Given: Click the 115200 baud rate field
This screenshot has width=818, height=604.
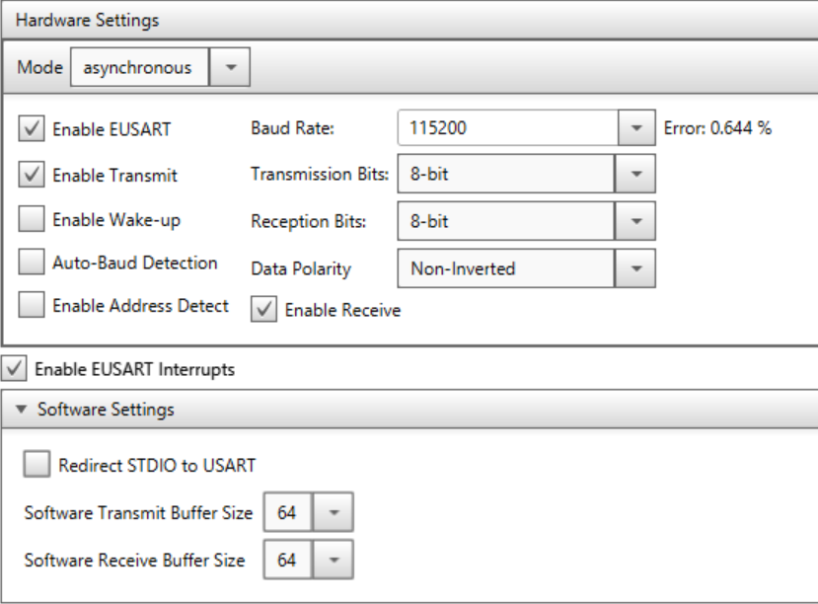Looking at the screenshot, I should tap(508, 127).
